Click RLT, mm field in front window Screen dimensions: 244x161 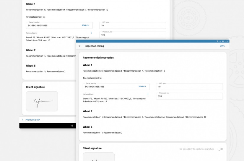point(189,87)
